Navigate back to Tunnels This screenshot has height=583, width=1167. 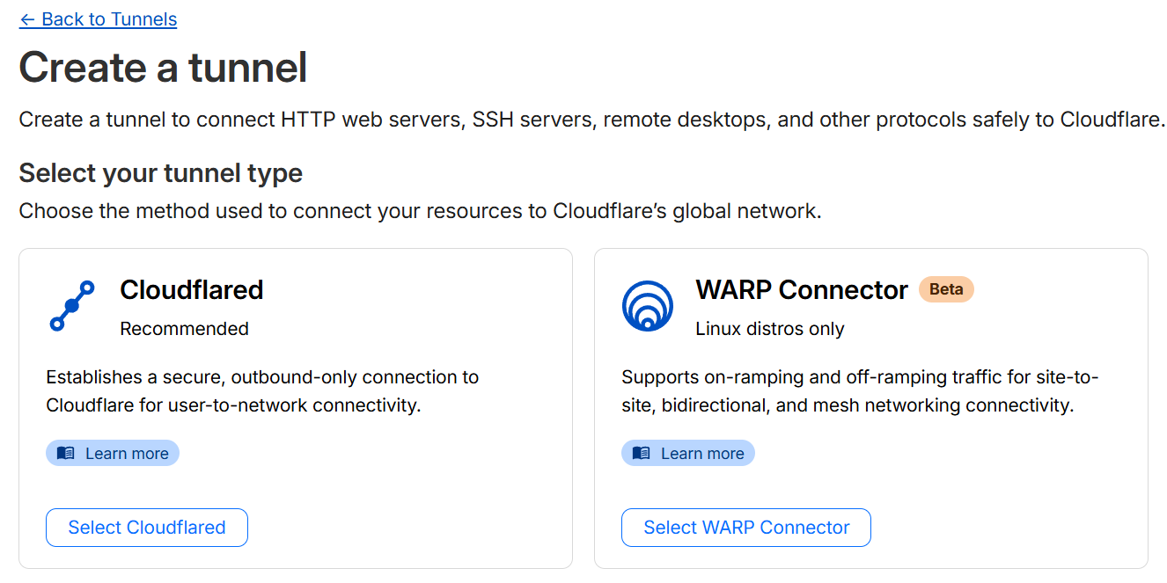[x=98, y=18]
